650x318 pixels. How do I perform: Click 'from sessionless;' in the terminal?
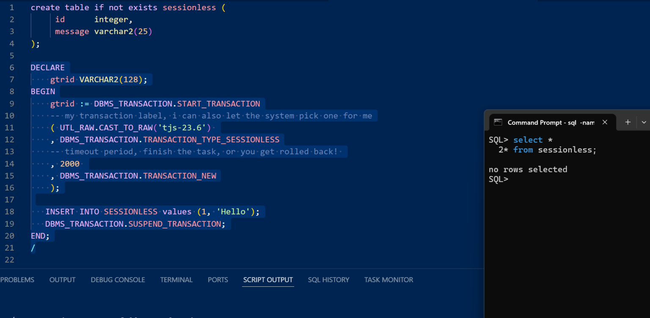[x=555, y=149]
